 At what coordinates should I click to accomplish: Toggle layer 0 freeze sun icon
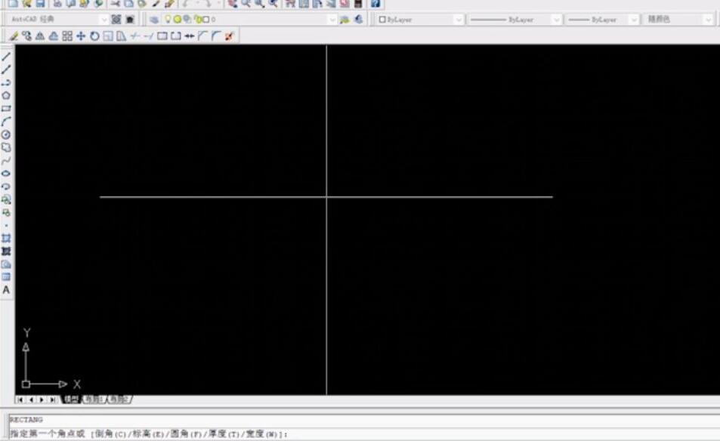point(178,20)
